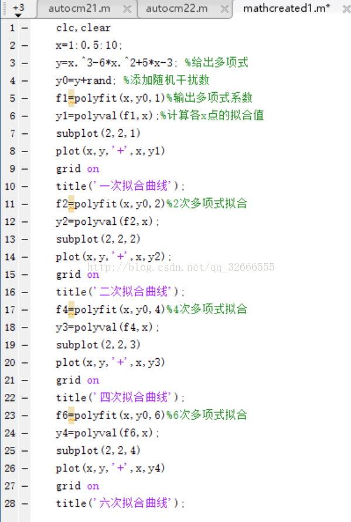Click the highlighted equals sign in f6=polyfit

point(71,416)
